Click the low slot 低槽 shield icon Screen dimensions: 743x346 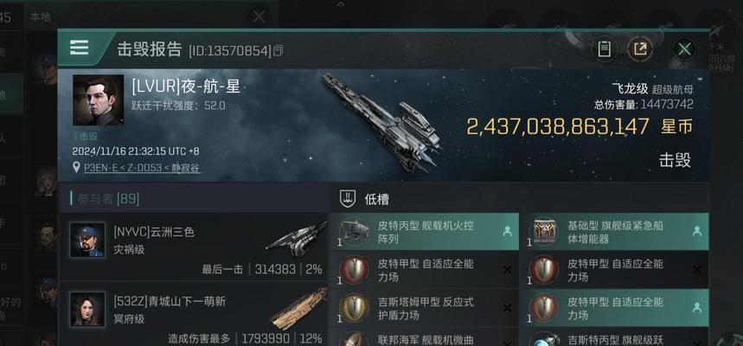click(x=348, y=199)
